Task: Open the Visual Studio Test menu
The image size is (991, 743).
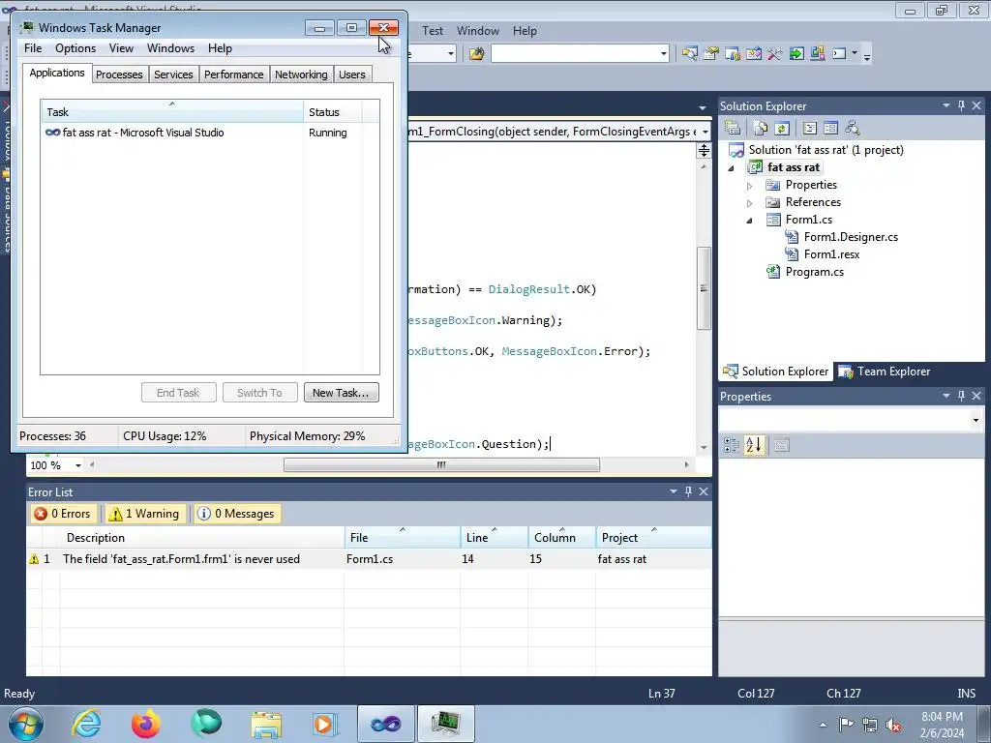Action: [x=433, y=30]
